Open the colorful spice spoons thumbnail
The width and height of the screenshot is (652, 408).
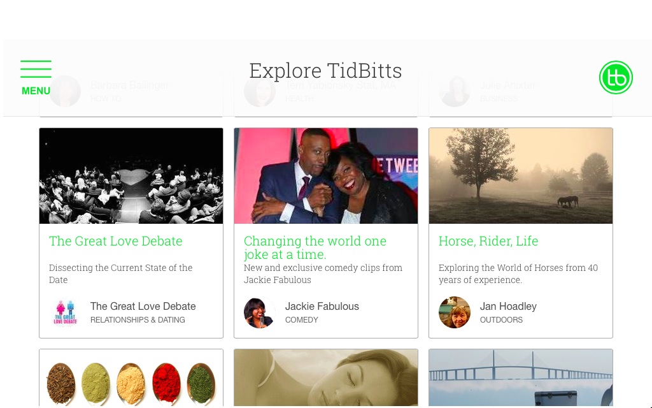[x=131, y=379]
